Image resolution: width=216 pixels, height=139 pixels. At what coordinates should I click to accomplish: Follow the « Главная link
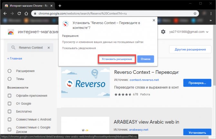(x=15, y=58)
